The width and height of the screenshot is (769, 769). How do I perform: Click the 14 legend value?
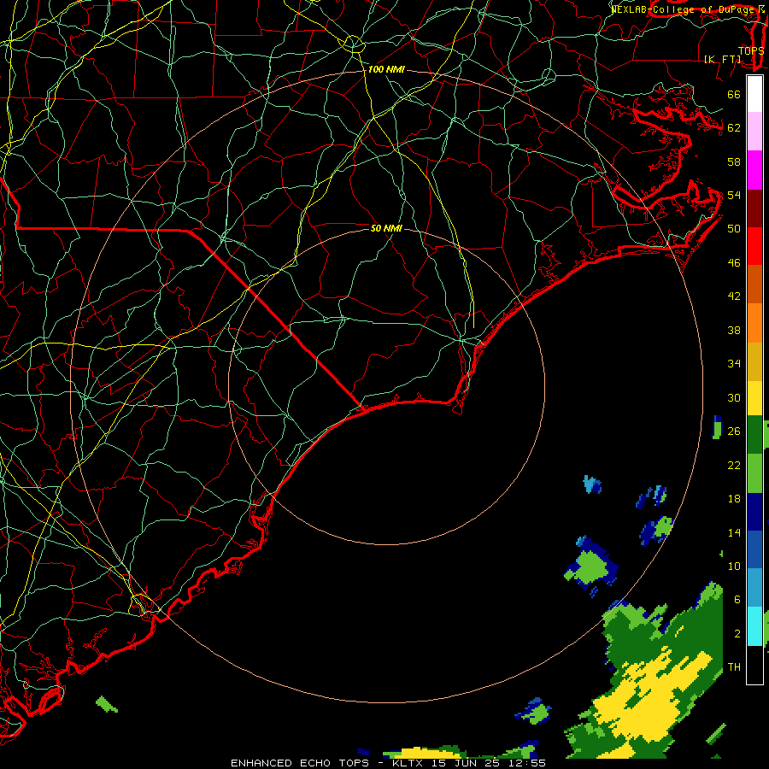pyautogui.click(x=734, y=532)
